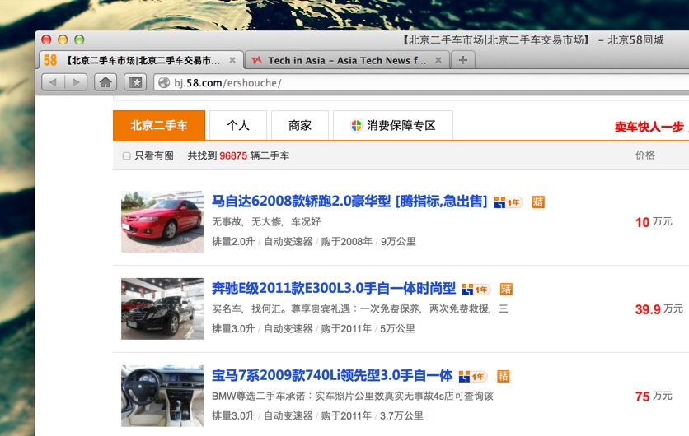This screenshot has height=436, width=689.
Task: Close the Tech in Asia tab
Action: (438, 61)
